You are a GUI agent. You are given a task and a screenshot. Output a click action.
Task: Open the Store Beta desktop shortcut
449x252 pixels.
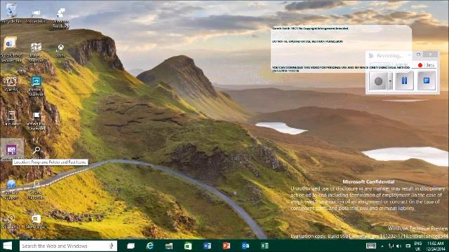coord(36,221)
